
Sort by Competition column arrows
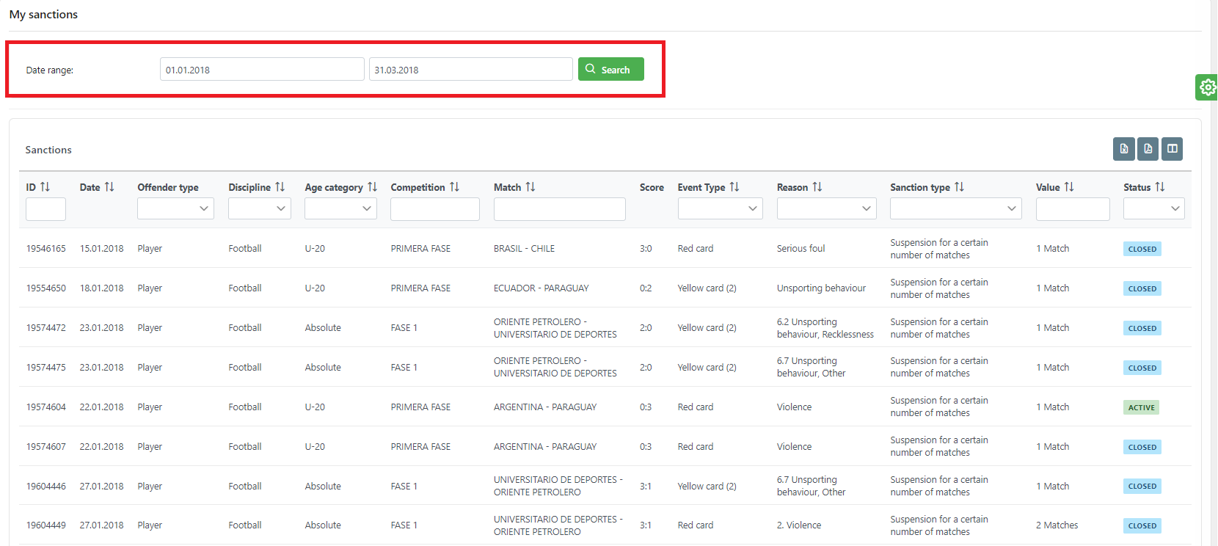pyautogui.click(x=454, y=187)
